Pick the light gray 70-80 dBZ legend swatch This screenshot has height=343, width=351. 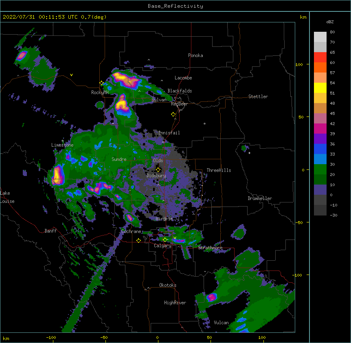pos(320,37)
